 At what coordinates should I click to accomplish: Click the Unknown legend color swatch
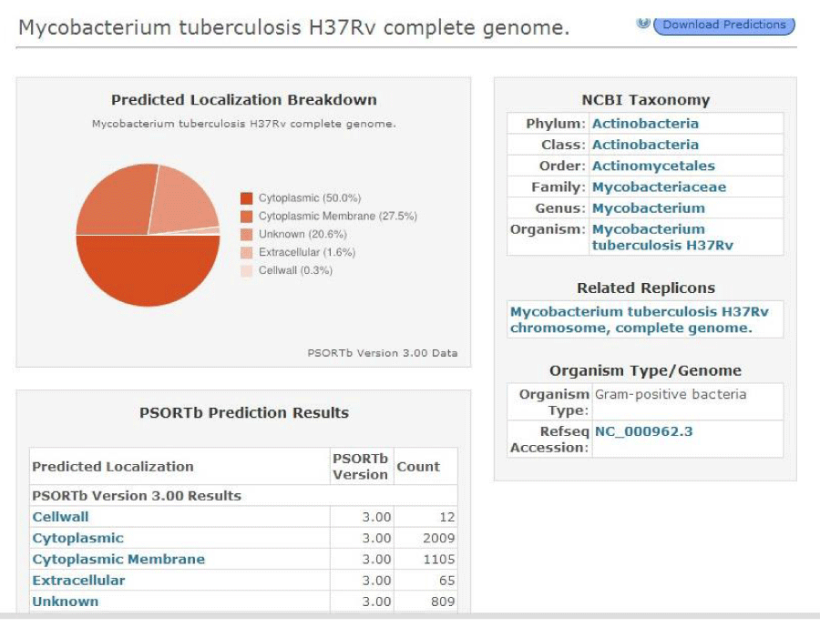(246, 235)
